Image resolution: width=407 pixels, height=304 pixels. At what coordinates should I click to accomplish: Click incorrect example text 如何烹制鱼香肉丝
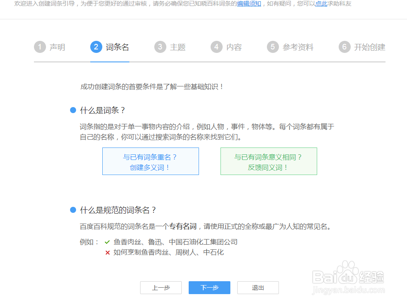pyautogui.click(x=141, y=252)
